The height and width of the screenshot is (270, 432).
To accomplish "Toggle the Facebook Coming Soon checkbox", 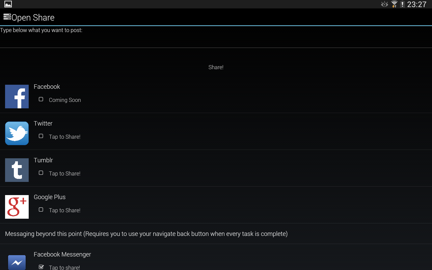I will (41, 99).
